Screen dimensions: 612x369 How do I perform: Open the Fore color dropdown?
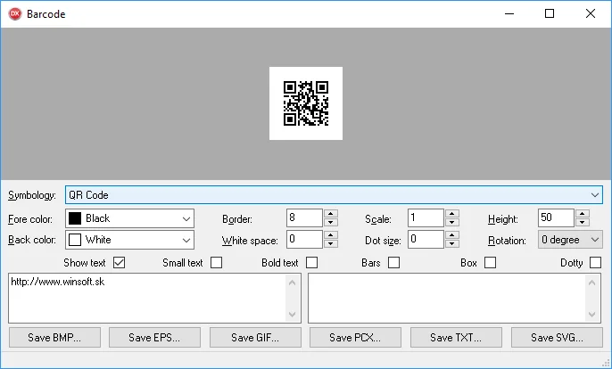pos(129,218)
